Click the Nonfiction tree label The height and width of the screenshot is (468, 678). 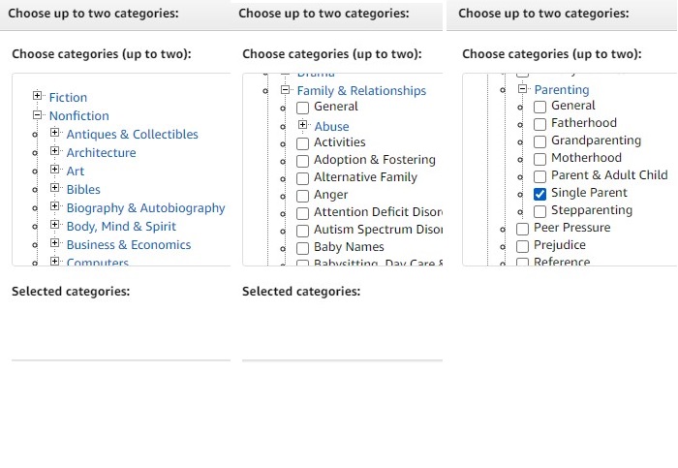pos(79,116)
